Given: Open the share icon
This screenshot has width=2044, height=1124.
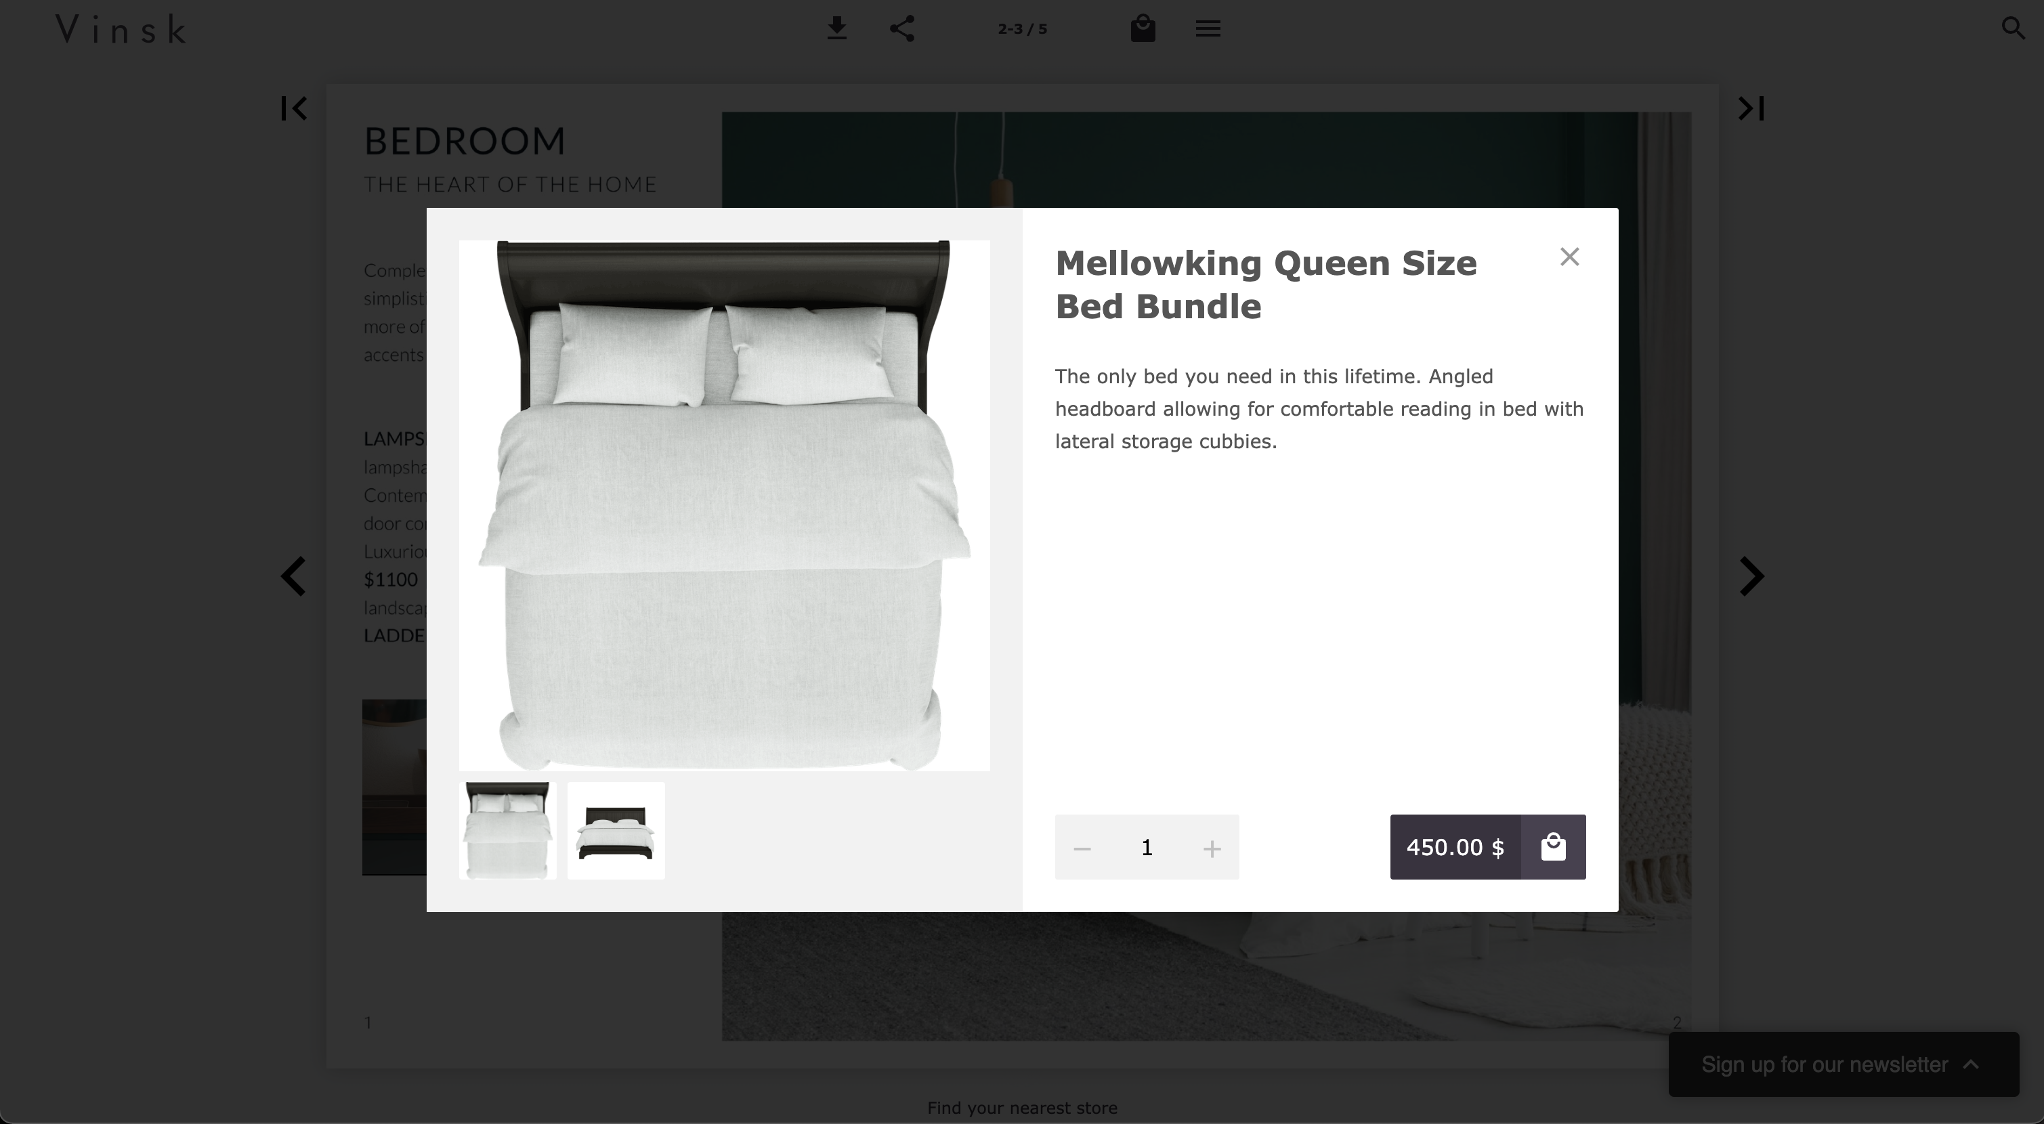Looking at the screenshot, I should pos(902,28).
